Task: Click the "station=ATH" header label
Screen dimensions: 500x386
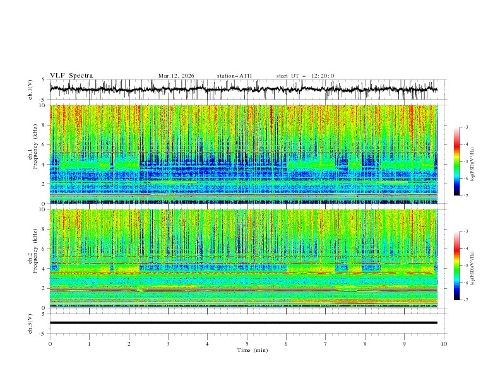Action: (x=234, y=76)
